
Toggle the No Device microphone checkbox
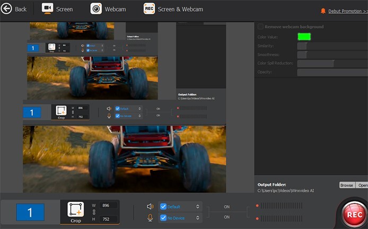(x=163, y=217)
